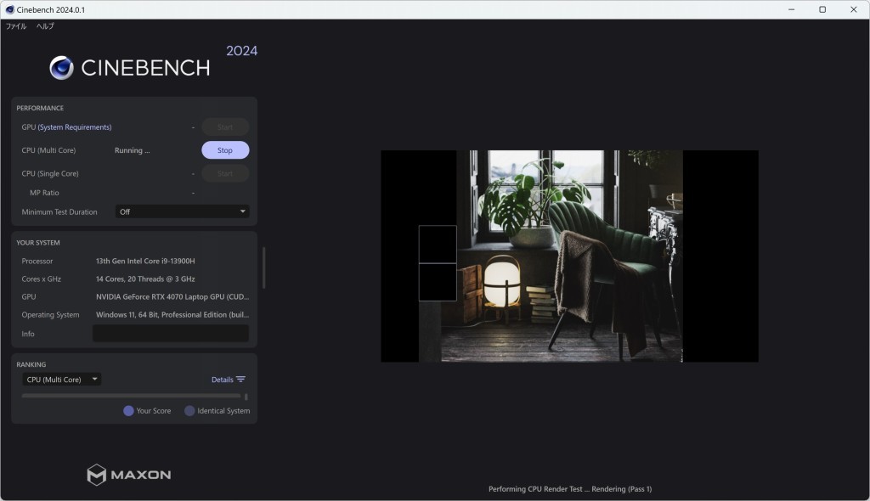Viewport: 870px width, 501px height.
Task: Expand Minimum Test Duration dropdown
Action: (182, 212)
